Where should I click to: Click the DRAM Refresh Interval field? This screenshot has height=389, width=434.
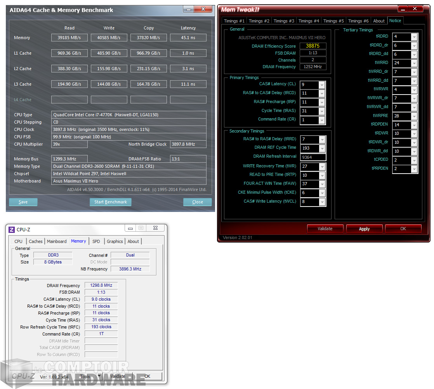point(313,157)
